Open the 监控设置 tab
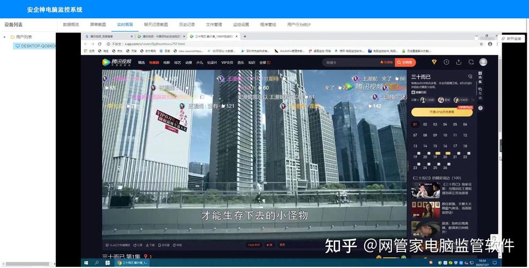The height and width of the screenshot is (268, 529). pyautogui.click(x=241, y=25)
